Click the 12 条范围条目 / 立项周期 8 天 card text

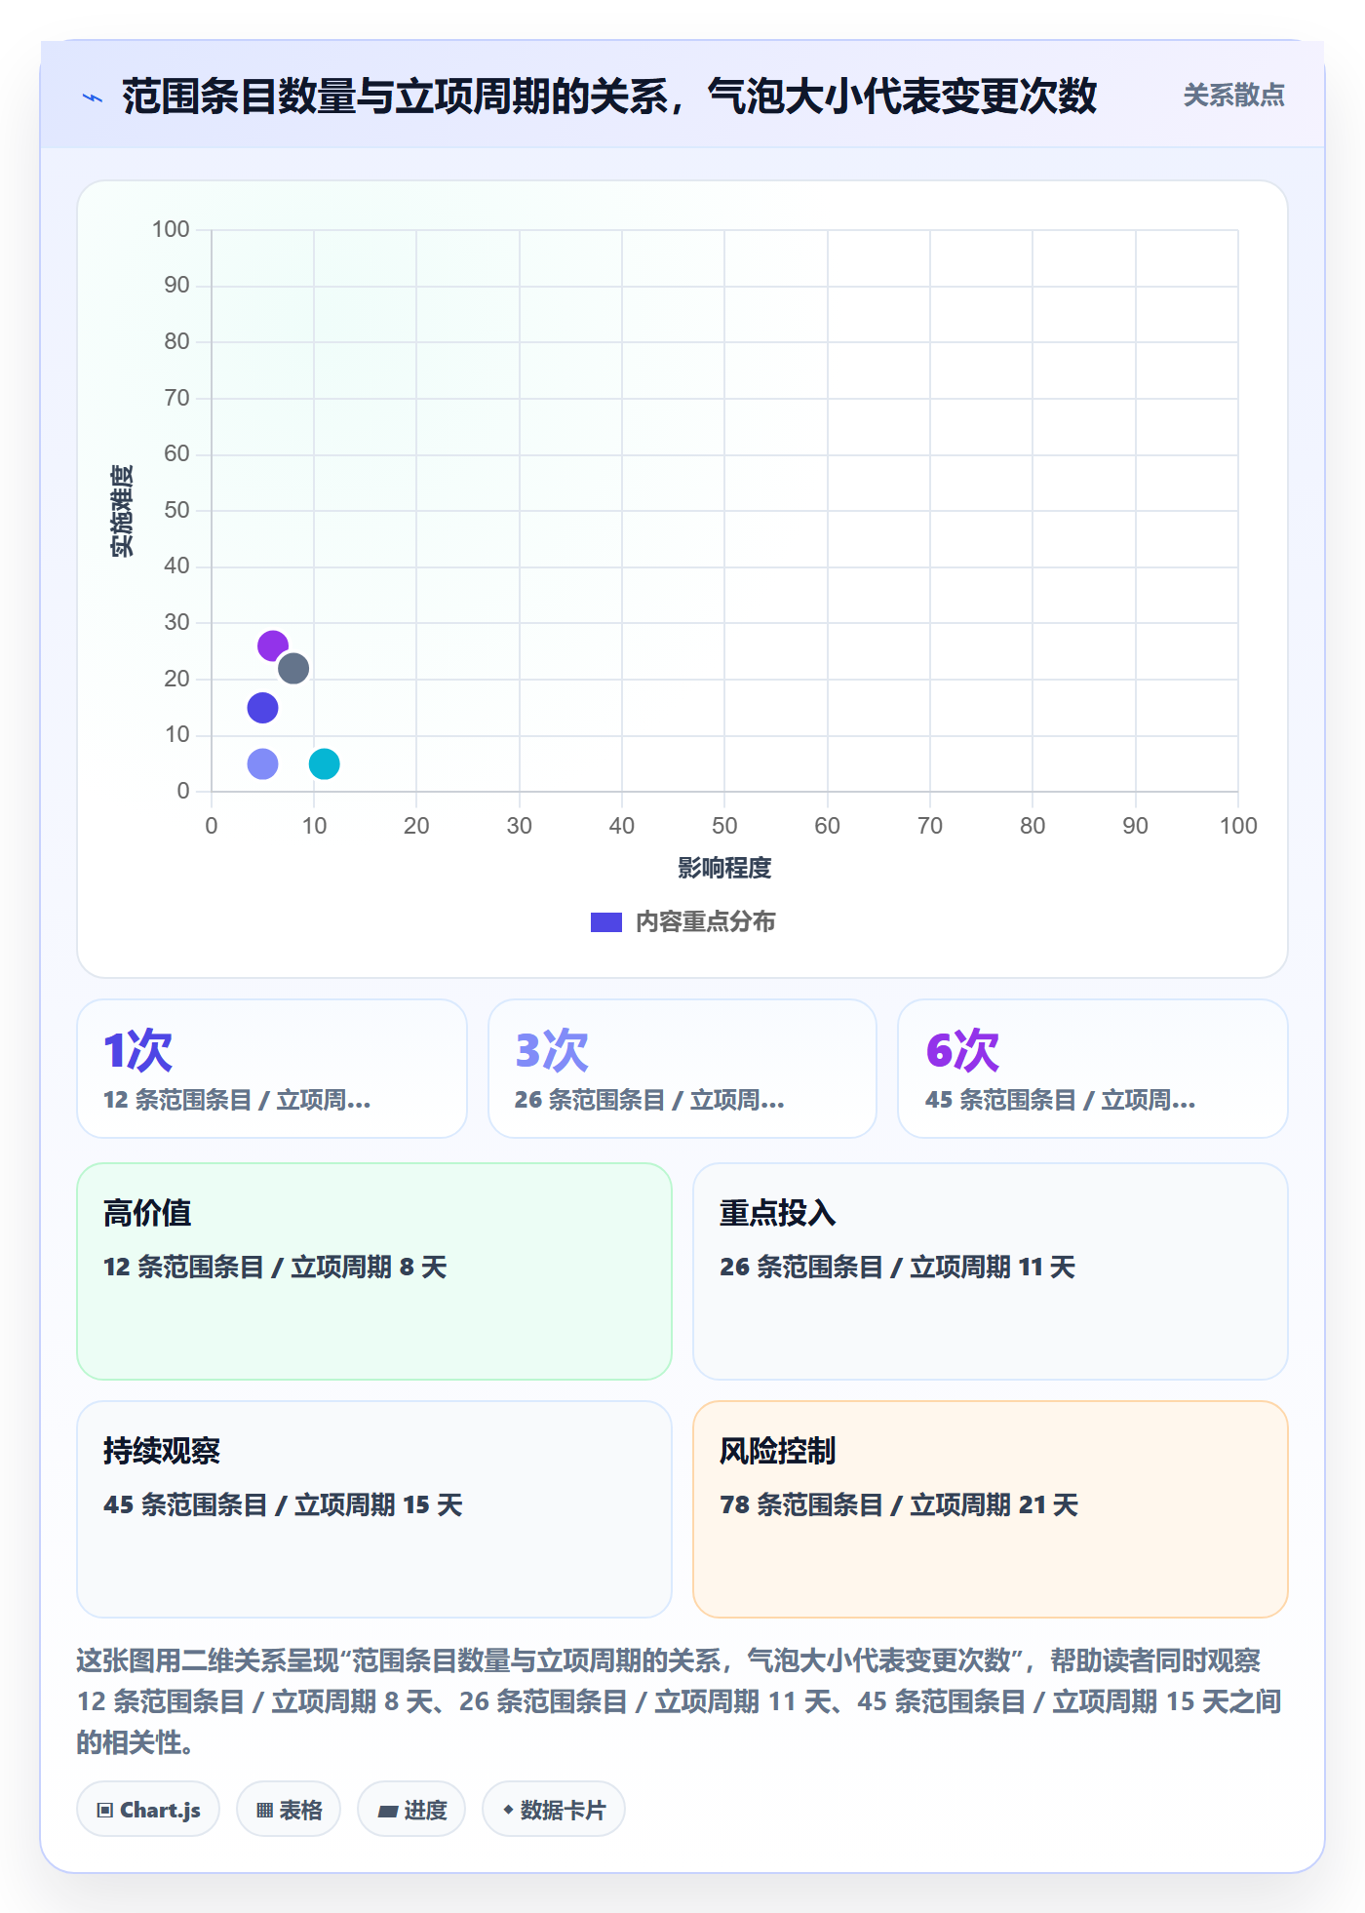click(275, 1267)
